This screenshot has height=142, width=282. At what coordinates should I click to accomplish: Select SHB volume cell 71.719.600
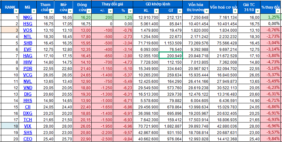(146, 43)
